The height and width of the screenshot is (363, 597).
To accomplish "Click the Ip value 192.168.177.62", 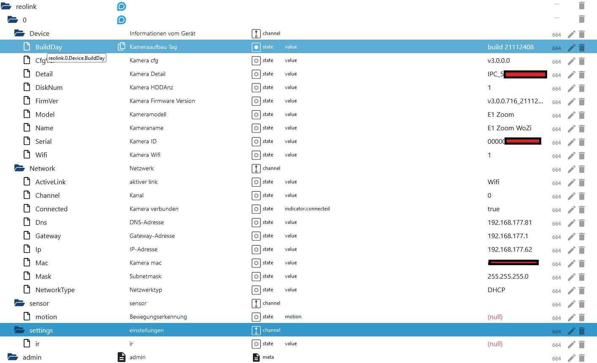I will tap(510, 249).
